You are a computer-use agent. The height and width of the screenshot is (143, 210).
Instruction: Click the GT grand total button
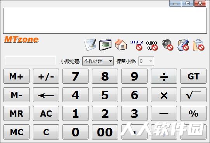193,76
